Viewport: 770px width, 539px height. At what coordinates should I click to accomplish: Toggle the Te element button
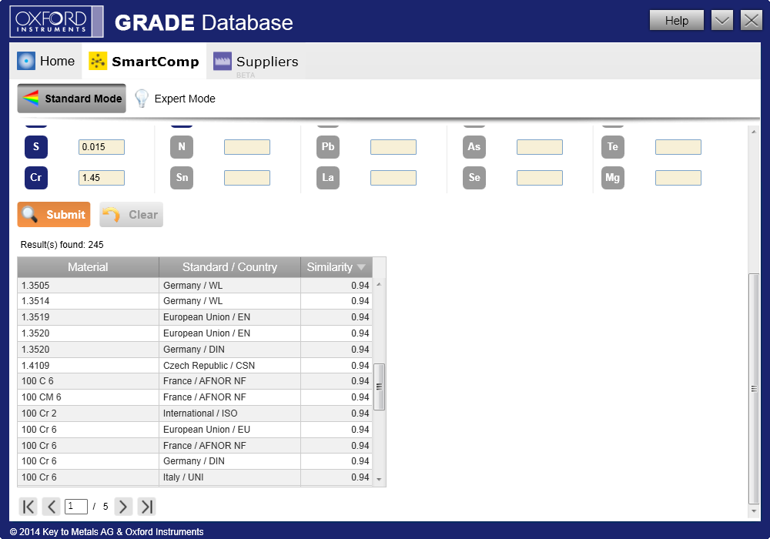tap(613, 147)
